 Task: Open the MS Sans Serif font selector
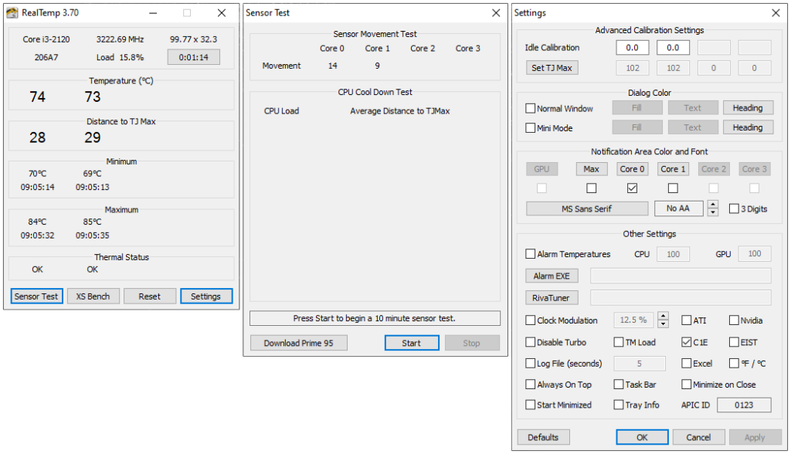(586, 208)
